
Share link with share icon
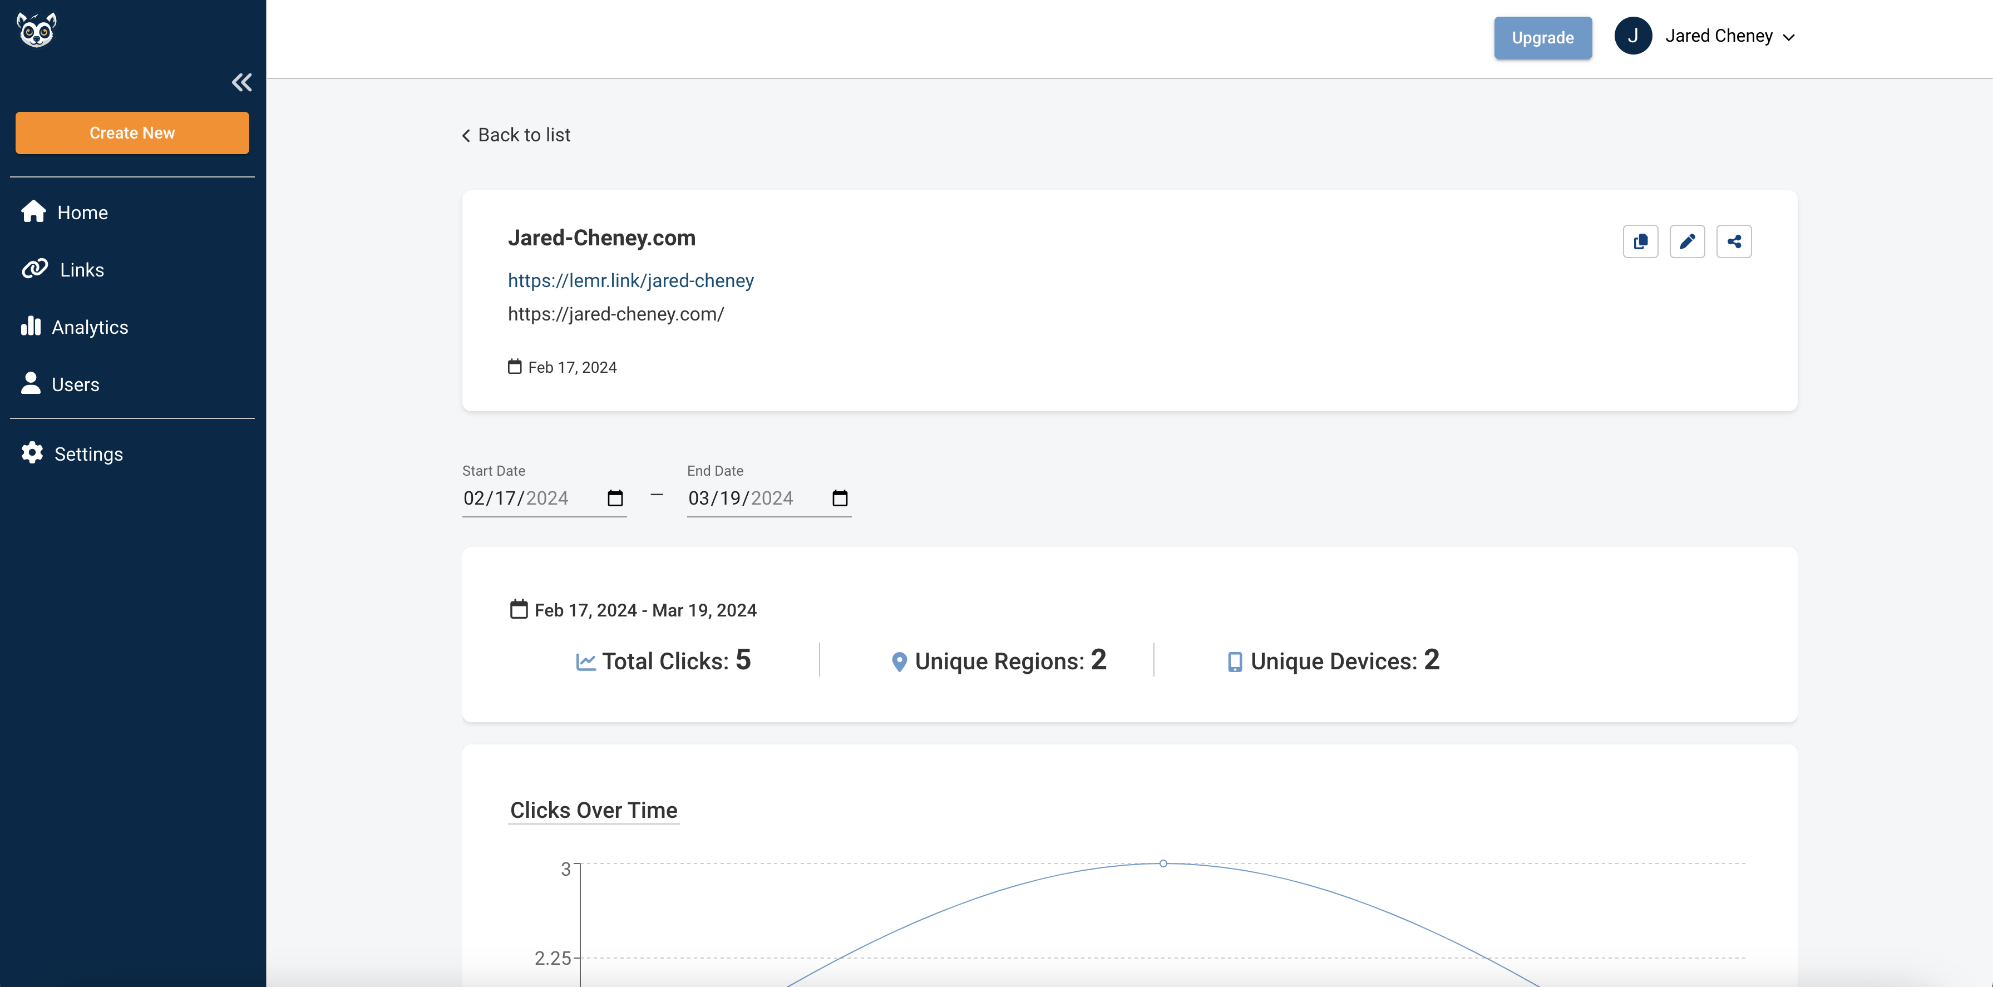(1734, 241)
